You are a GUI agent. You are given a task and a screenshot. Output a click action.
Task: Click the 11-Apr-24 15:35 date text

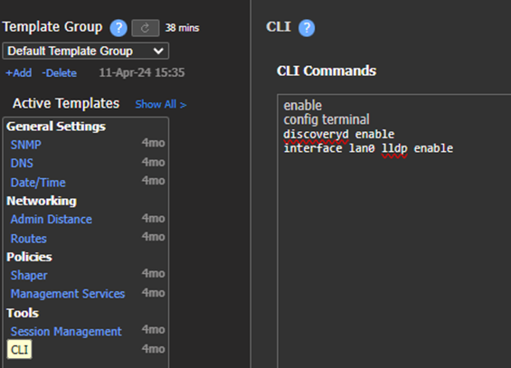[x=142, y=72]
